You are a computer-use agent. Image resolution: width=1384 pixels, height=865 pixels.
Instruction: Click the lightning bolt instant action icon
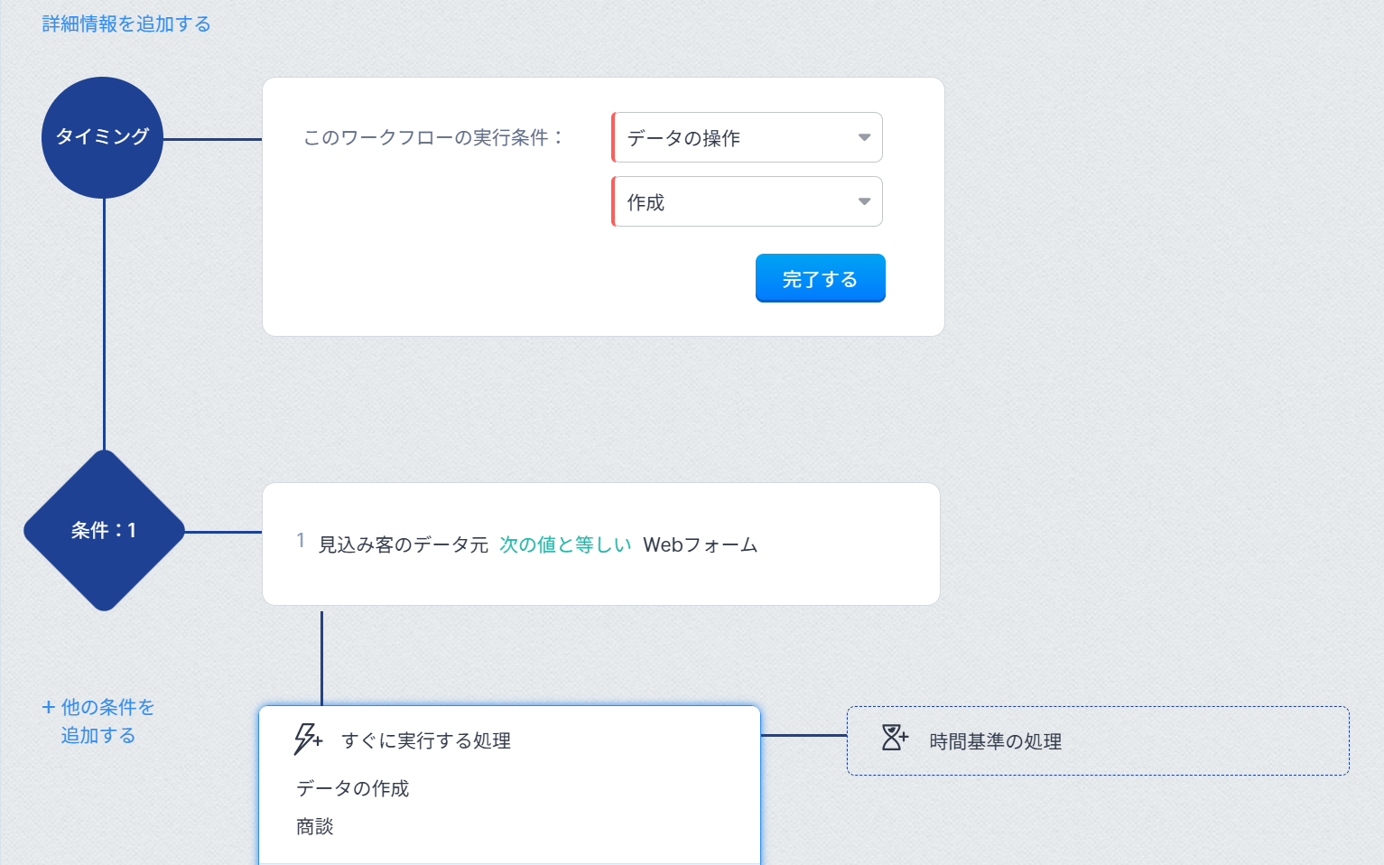coord(307,739)
